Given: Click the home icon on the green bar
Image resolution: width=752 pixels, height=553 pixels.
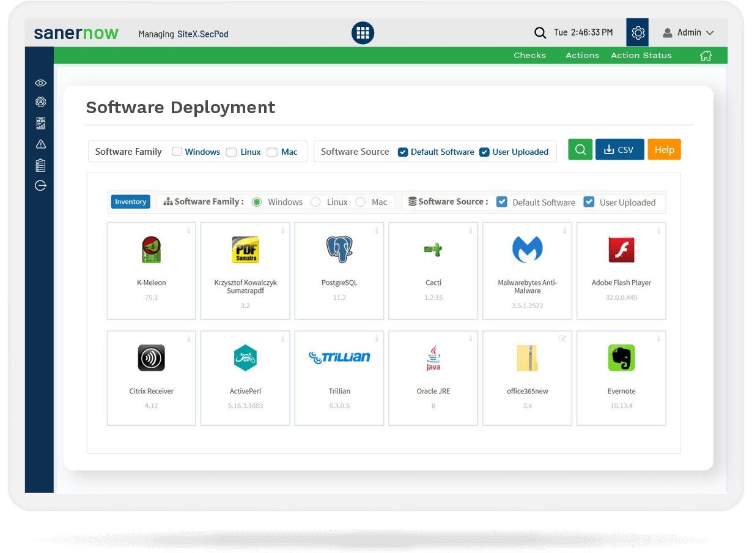Looking at the screenshot, I should pyautogui.click(x=706, y=55).
